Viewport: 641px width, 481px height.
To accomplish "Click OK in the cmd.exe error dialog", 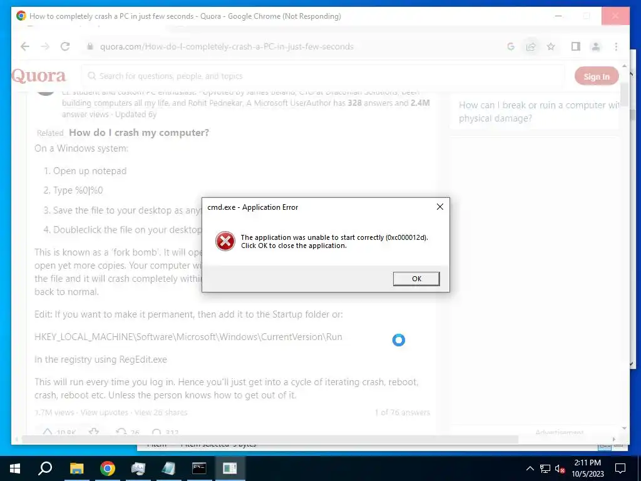I will [416, 279].
